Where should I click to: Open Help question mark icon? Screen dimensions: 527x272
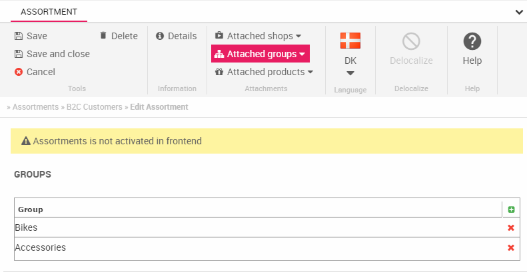(x=472, y=41)
